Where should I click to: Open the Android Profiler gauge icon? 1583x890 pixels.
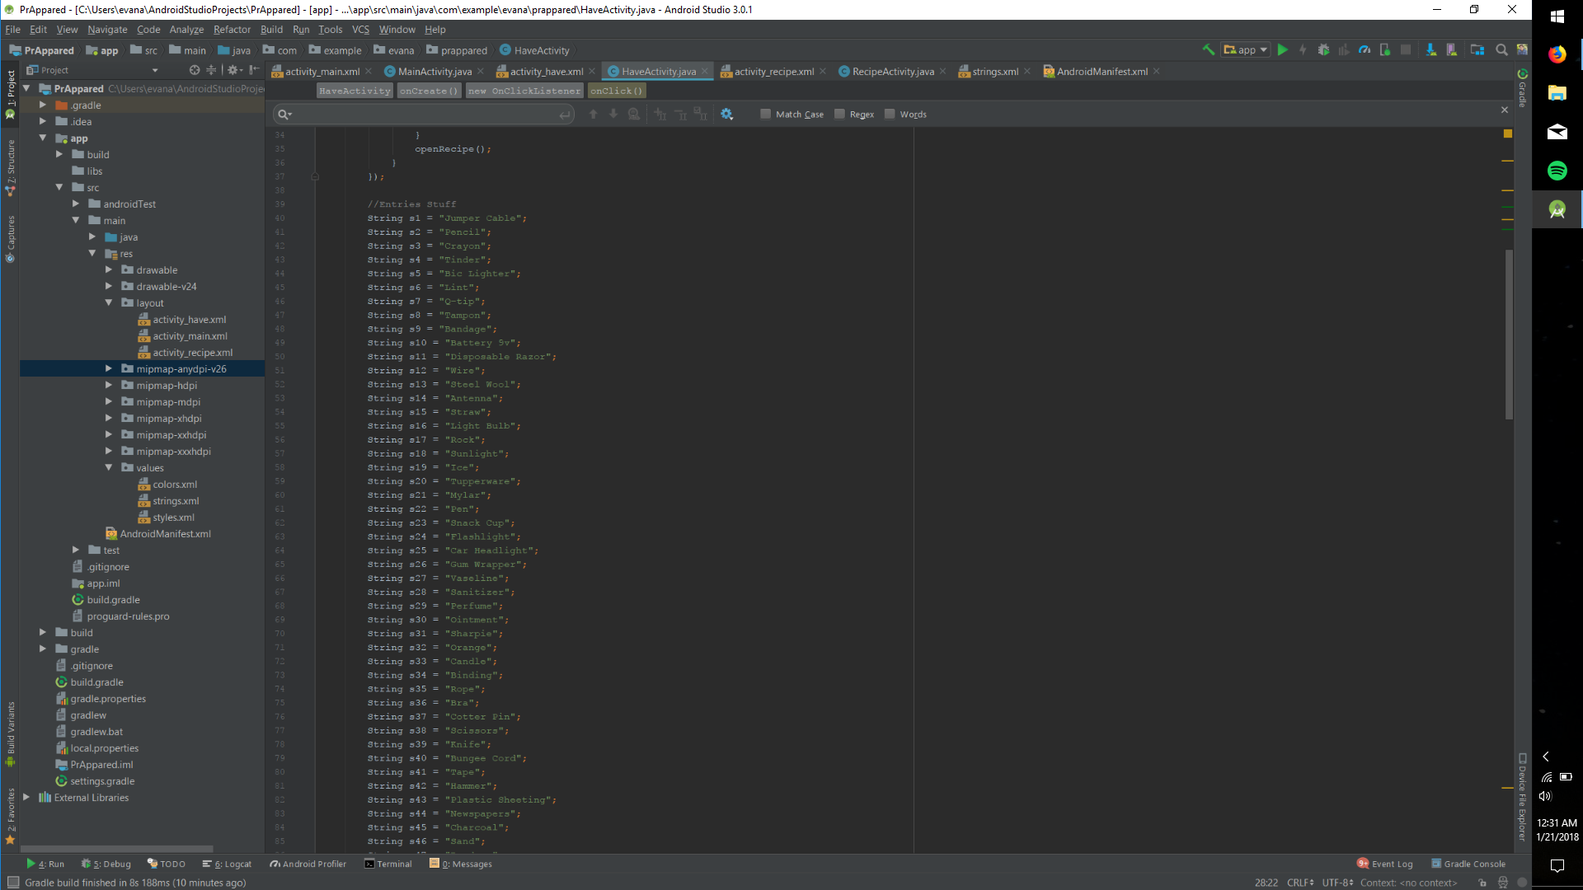coord(1365,50)
